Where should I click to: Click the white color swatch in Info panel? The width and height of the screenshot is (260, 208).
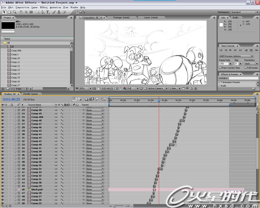click(221, 25)
